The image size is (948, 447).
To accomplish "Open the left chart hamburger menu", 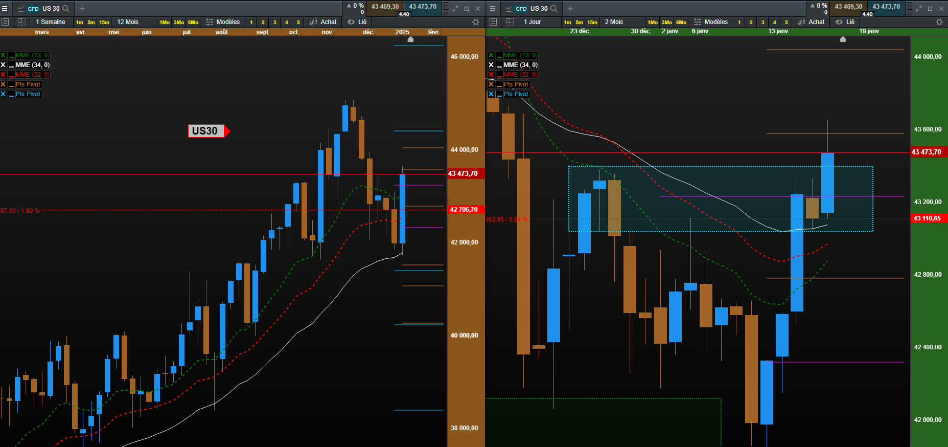I will [x=5, y=9].
